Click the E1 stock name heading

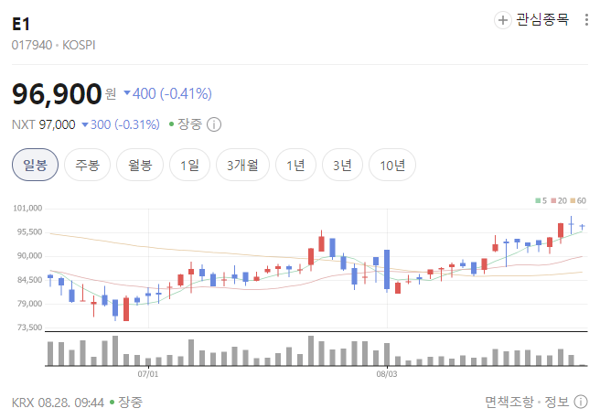click(21, 24)
